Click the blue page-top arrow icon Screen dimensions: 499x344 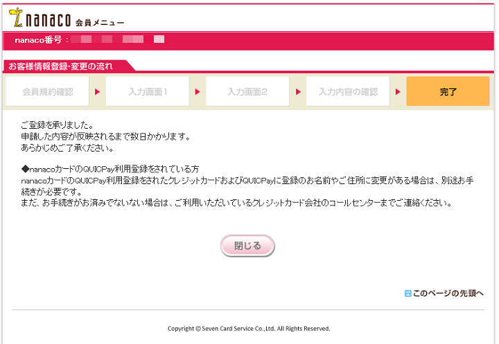pos(408,293)
